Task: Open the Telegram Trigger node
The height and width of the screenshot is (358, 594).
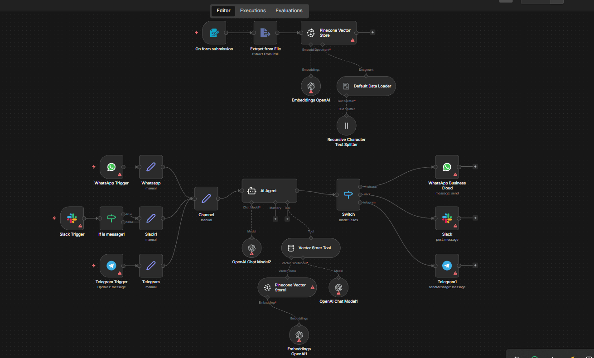Action: [x=111, y=266]
